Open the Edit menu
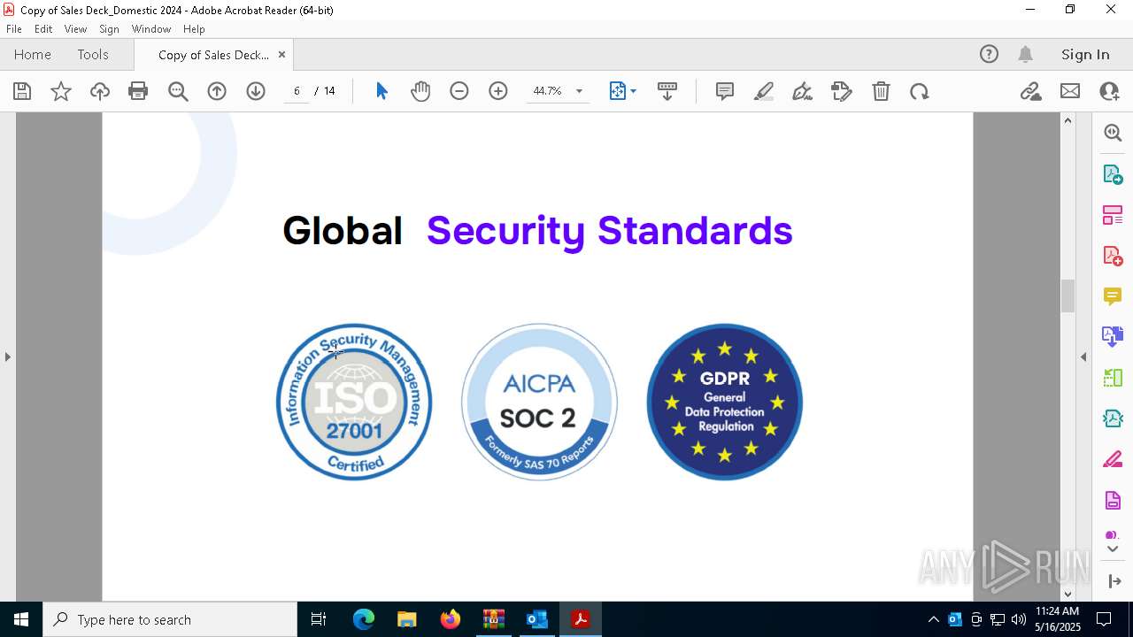1133x637 pixels. pyautogui.click(x=43, y=29)
